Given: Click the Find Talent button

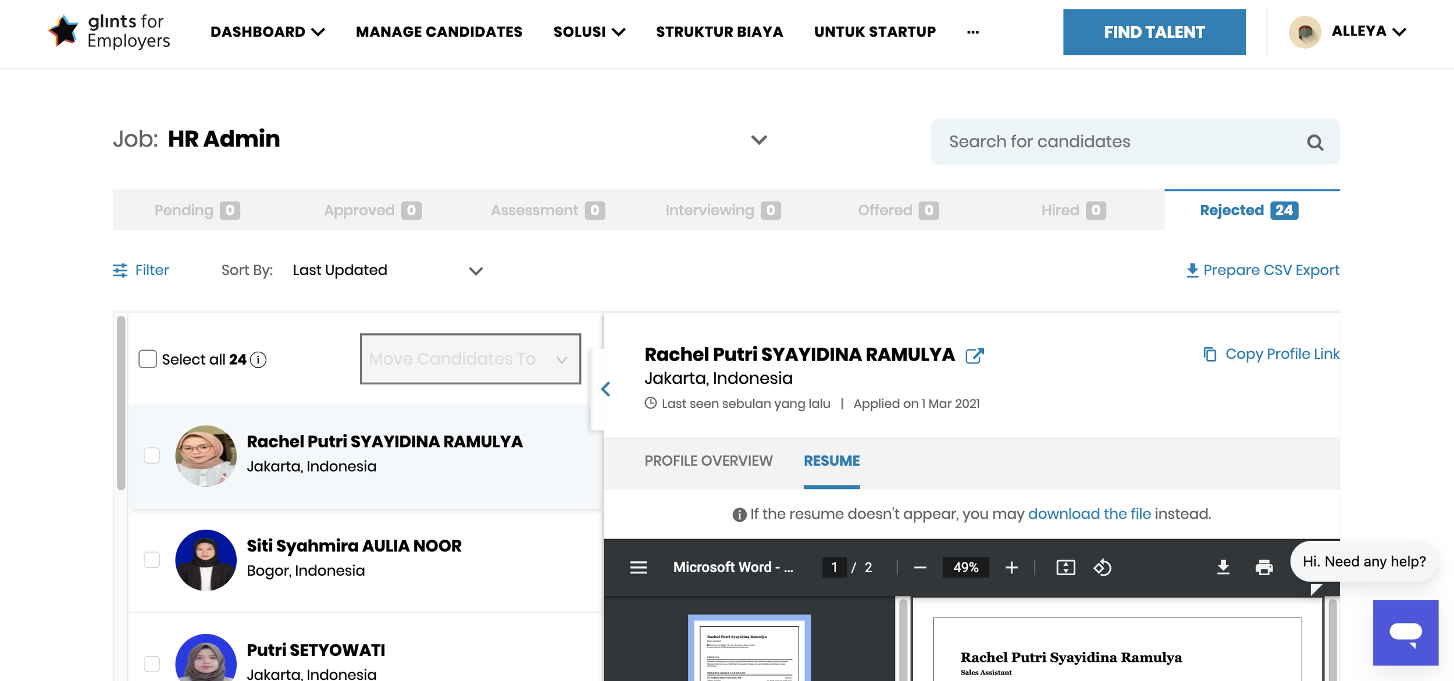Looking at the screenshot, I should (1154, 32).
